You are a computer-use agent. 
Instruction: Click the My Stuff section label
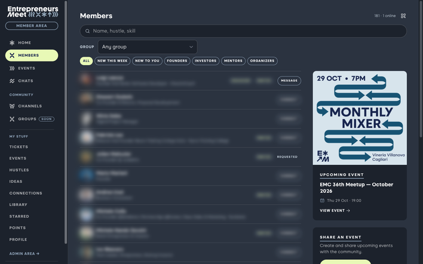[19, 136]
